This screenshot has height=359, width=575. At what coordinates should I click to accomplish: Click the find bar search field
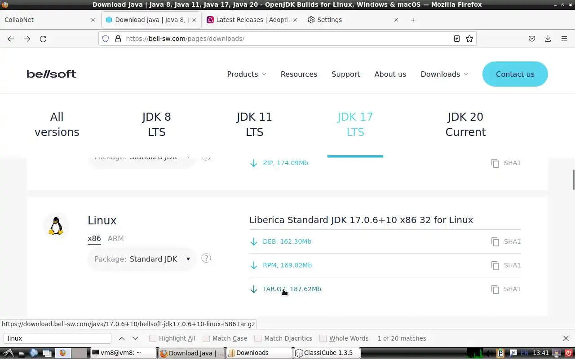point(58,338)
